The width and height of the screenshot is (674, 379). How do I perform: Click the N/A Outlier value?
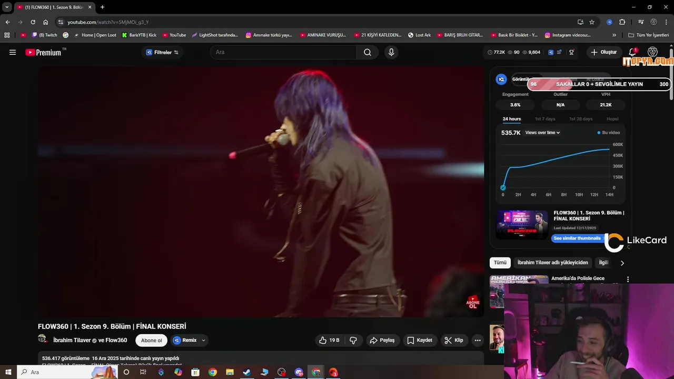tap(560, 105)
